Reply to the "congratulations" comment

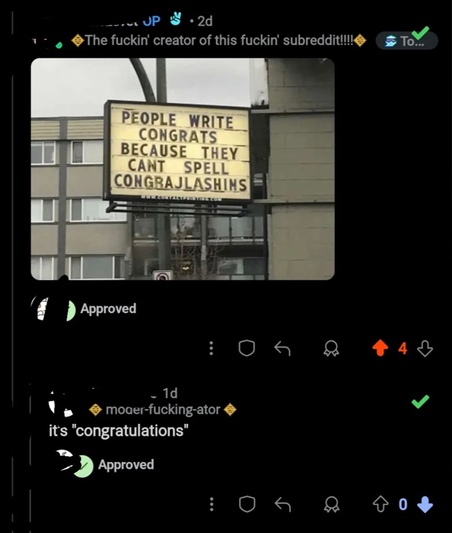(282, 504)
